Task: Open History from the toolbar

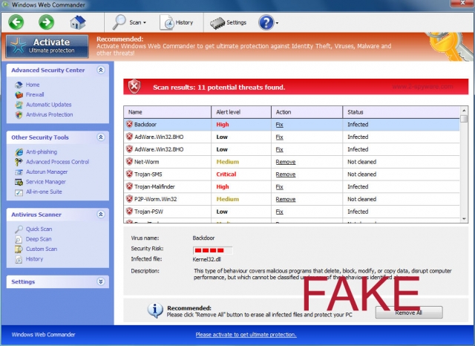Action: tap(177, 22)
